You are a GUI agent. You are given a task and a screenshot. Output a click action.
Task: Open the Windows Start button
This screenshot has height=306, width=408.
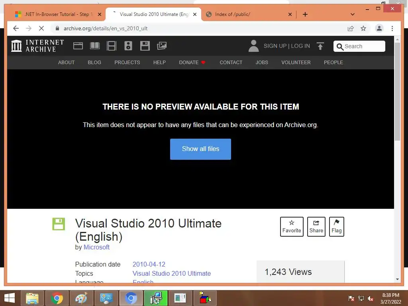tap(10, 298)
